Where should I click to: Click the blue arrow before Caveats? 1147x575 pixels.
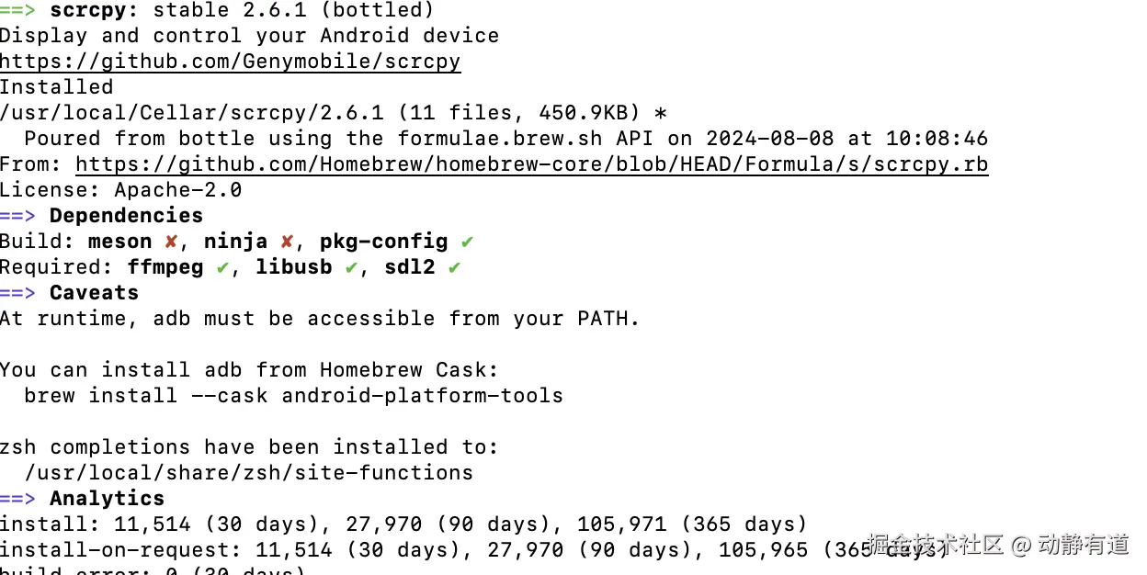tap(17, 293)
